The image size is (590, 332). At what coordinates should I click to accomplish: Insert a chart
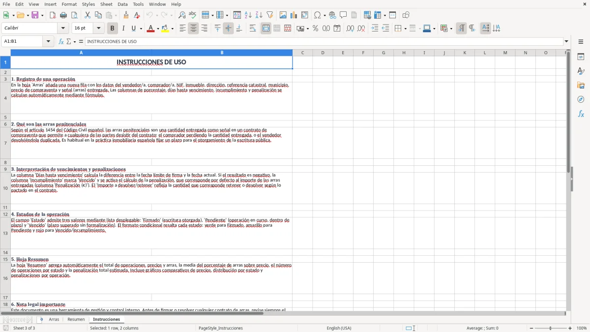[x=294, y=15]
